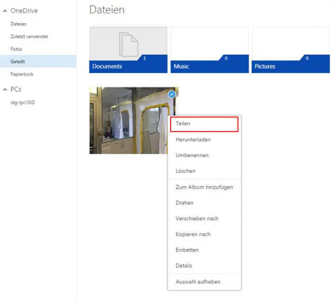This screenshot has width=336, height=300.
Task: Select Zum Album hinzufügen menu entry
Action: coord(204,187)
